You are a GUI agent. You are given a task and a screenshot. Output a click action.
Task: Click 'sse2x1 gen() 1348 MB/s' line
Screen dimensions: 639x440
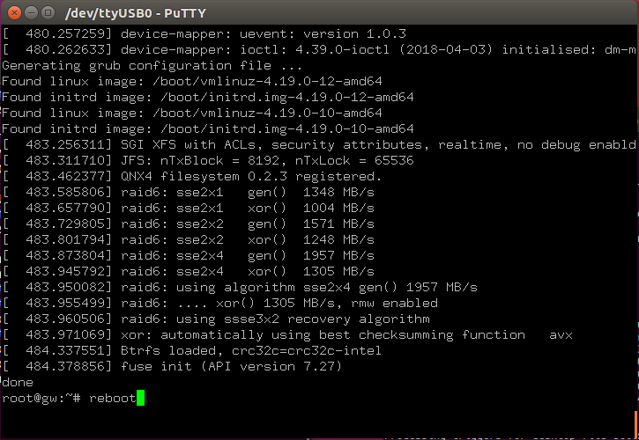tap(189, 193)
